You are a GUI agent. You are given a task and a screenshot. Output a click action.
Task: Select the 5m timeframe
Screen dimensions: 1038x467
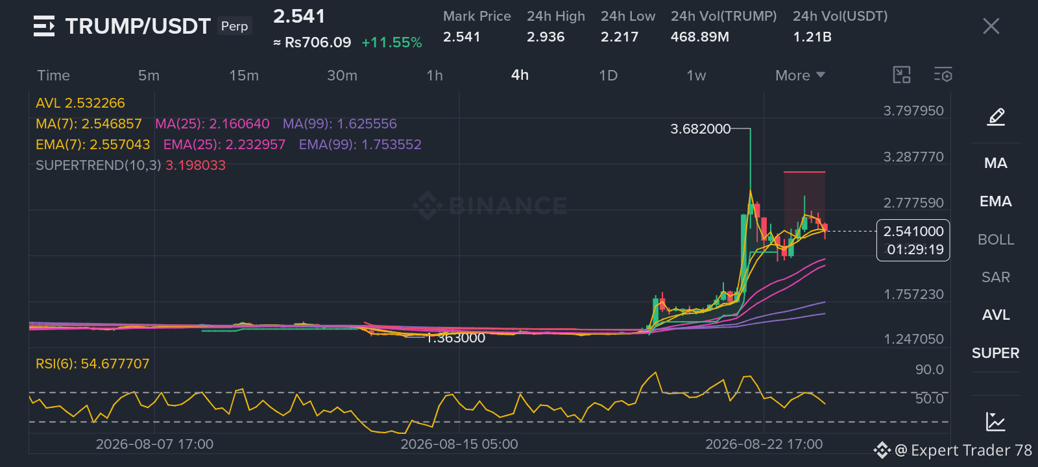pyautogui.click(x=149, y=75)
